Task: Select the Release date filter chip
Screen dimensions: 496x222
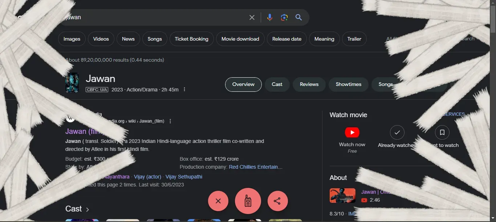Action: tap(287, 39)
